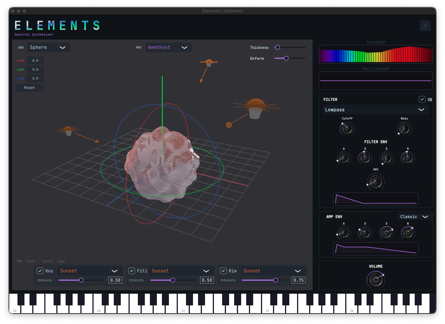Click the filter Reso knob
445x324 pixels.
click(x=404, y=128)
